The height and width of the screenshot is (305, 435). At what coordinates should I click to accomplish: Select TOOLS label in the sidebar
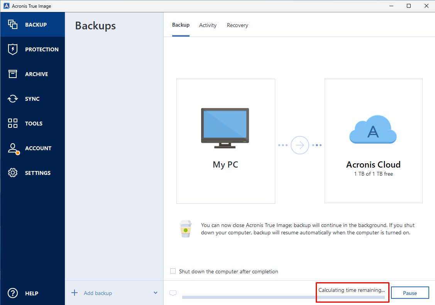pos(34,124)
